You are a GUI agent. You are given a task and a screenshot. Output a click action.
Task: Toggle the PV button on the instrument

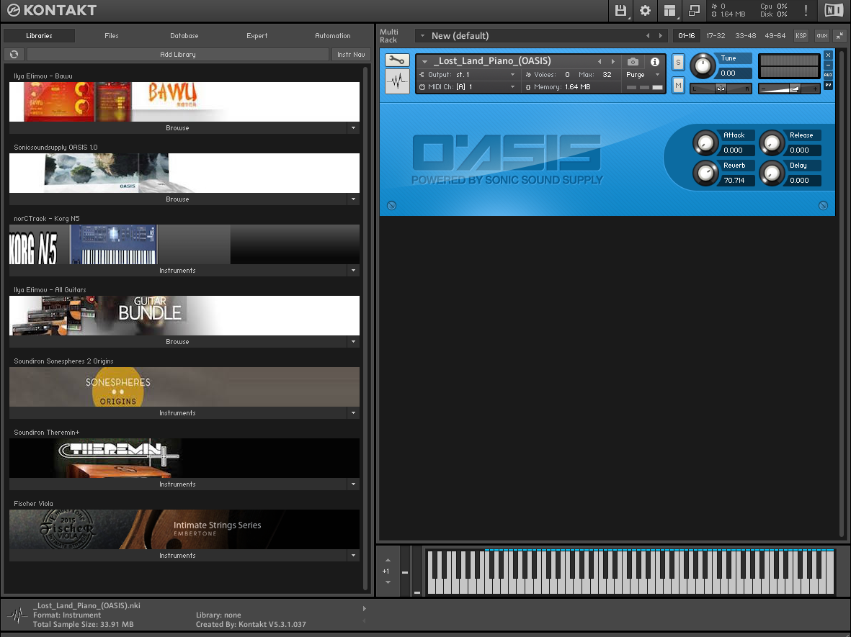pyautogui.click(x=828, y=85)
